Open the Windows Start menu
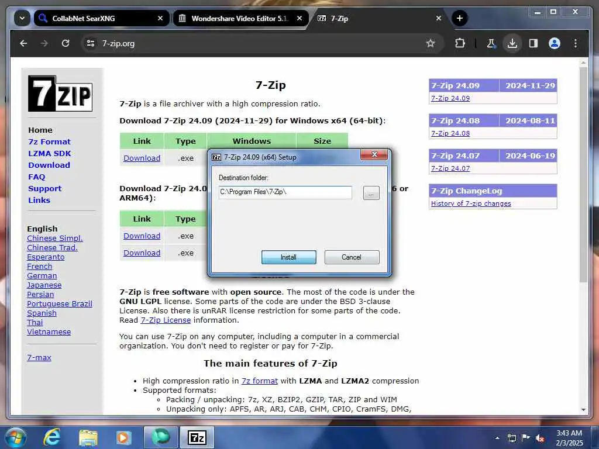The image size is (599, 449). [15, 437]
